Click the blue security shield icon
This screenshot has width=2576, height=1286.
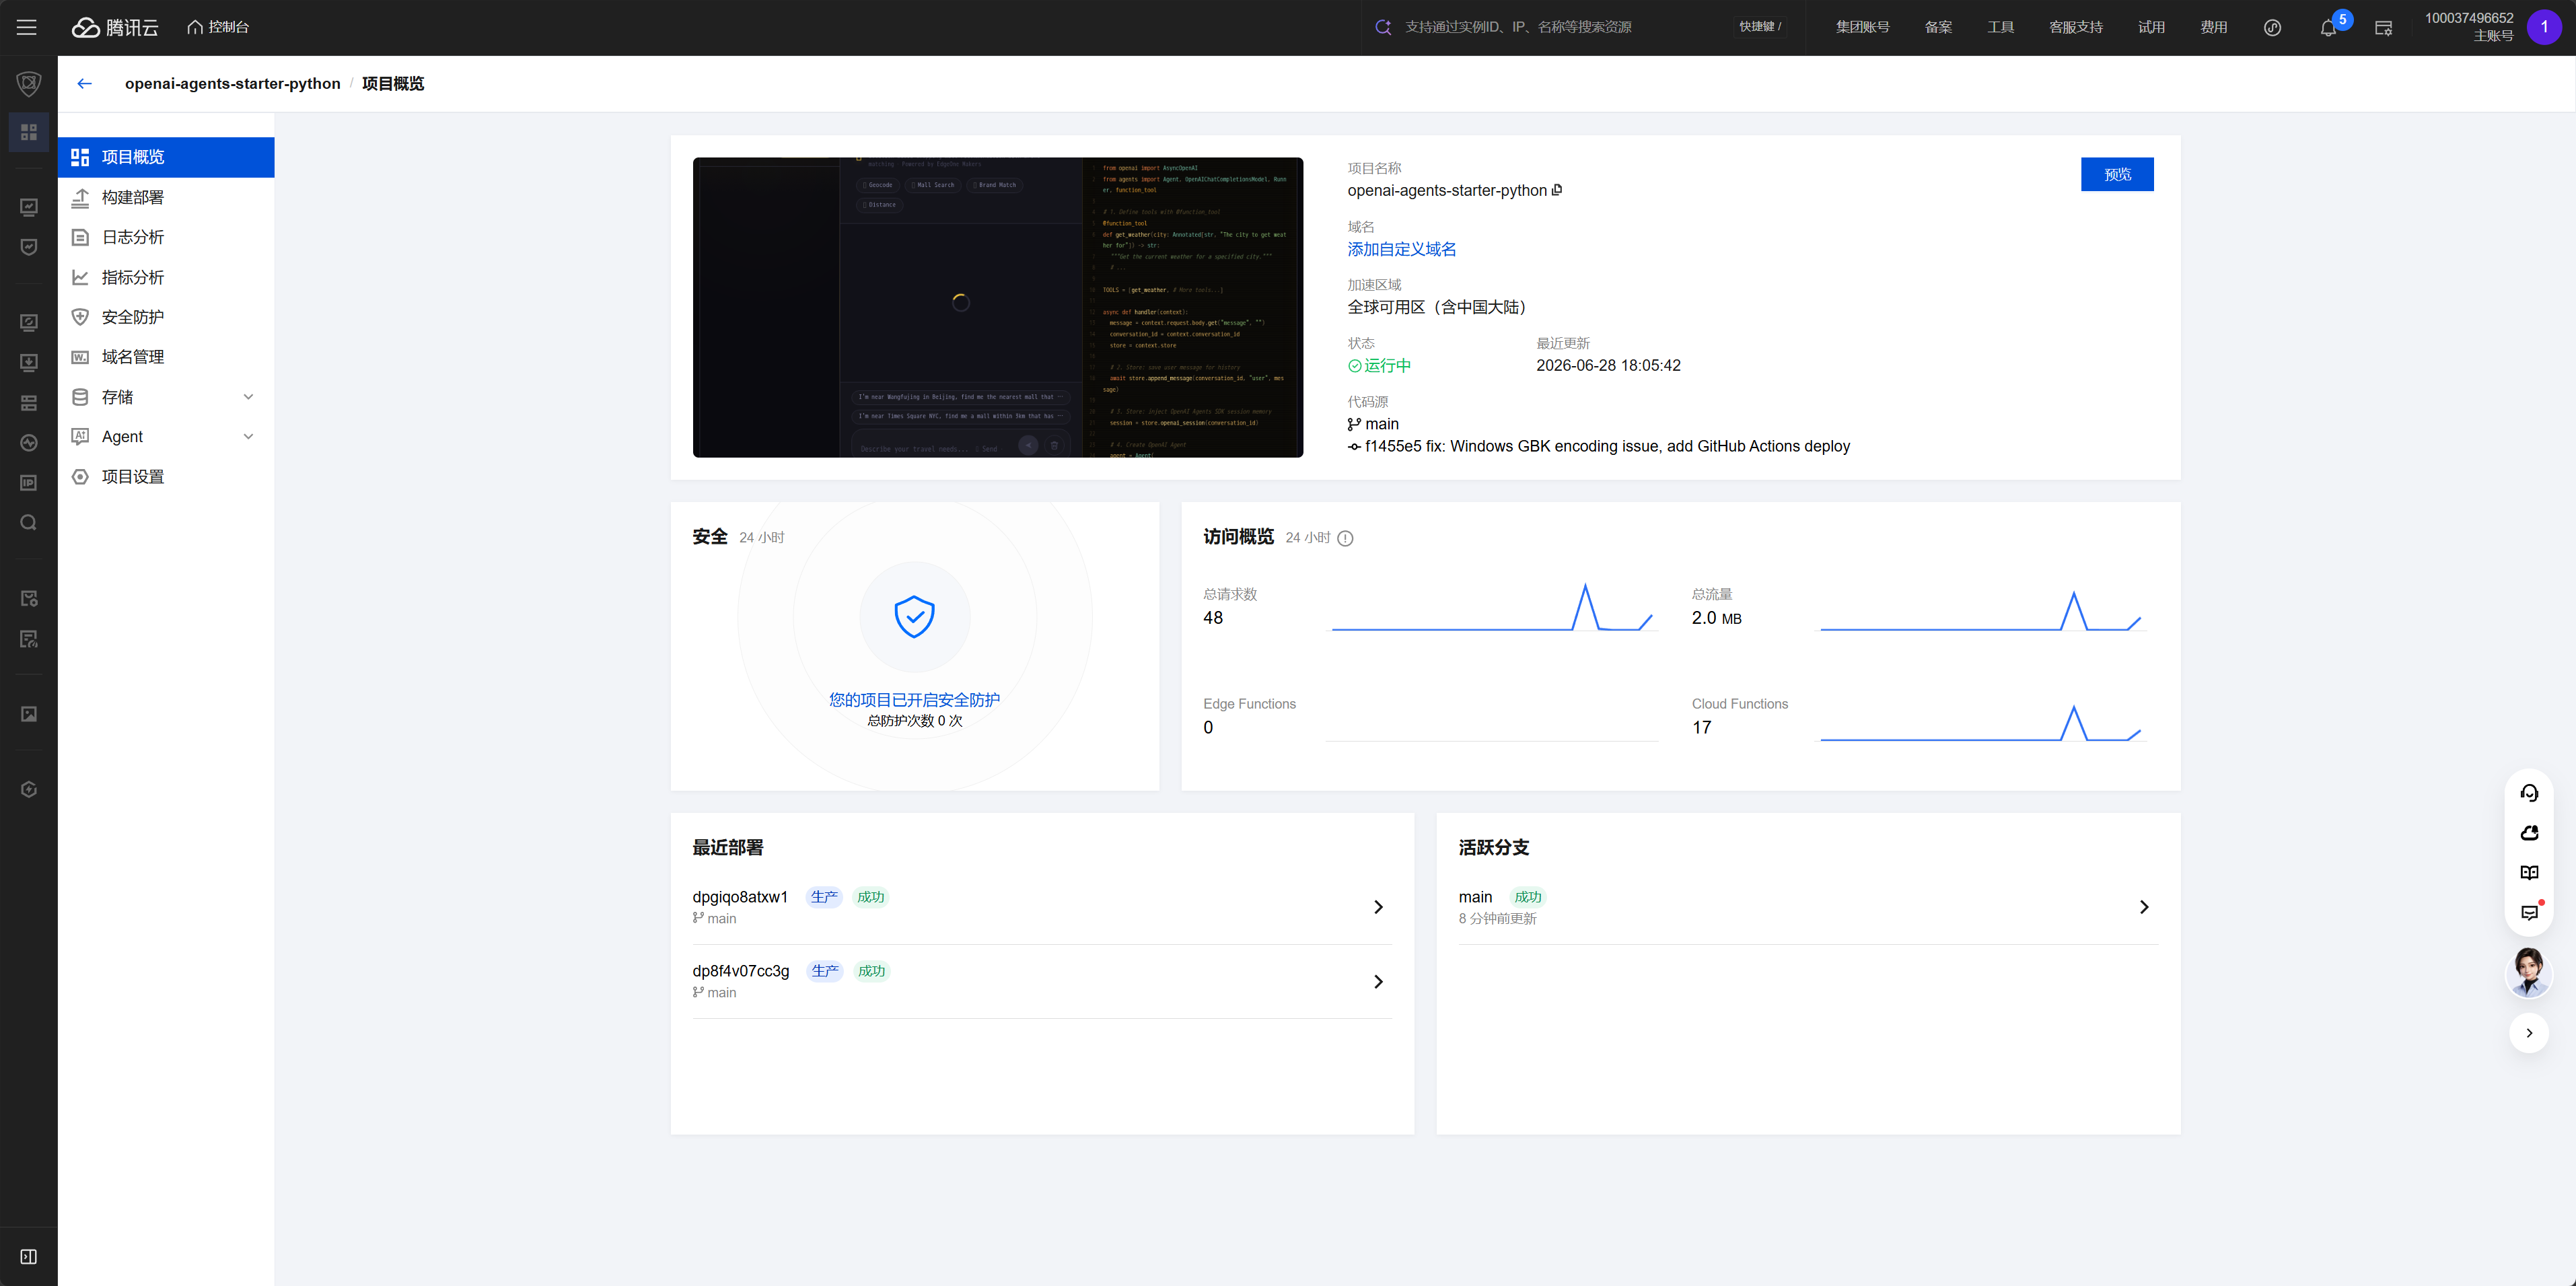[914, 616]
